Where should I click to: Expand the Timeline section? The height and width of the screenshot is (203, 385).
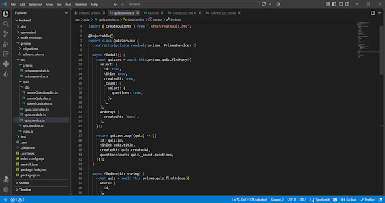25,189
